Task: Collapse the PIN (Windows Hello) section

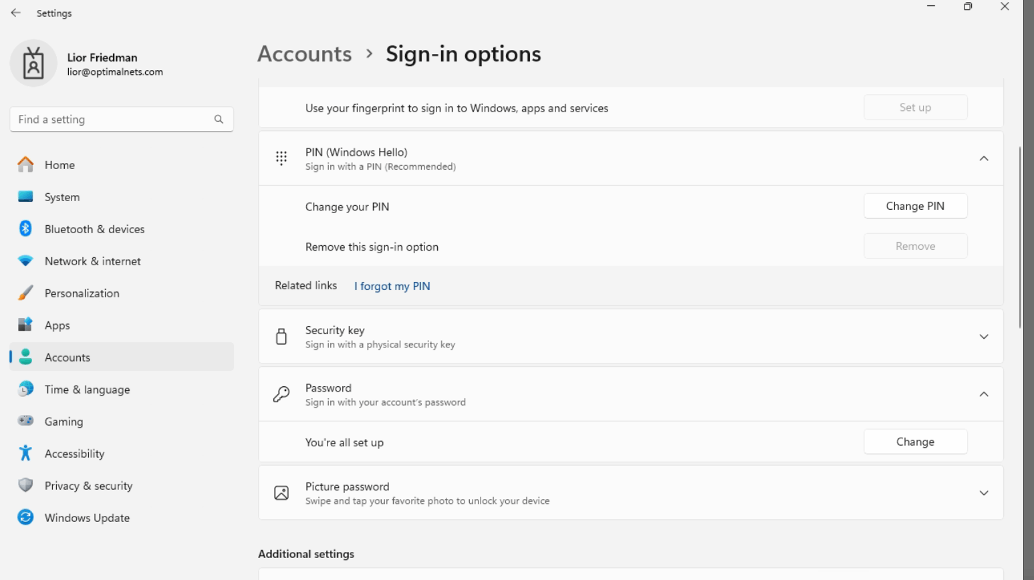Action: point(984,158)
